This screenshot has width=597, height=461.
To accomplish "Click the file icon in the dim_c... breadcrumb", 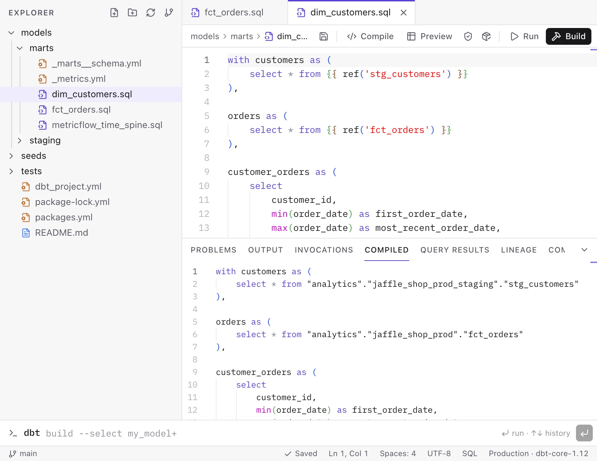I will 269,36.
